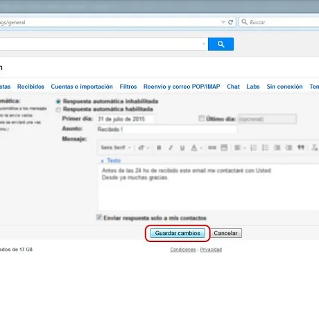Select Respuesta automática habilitada option
The image size is (319, 319).
58,110
